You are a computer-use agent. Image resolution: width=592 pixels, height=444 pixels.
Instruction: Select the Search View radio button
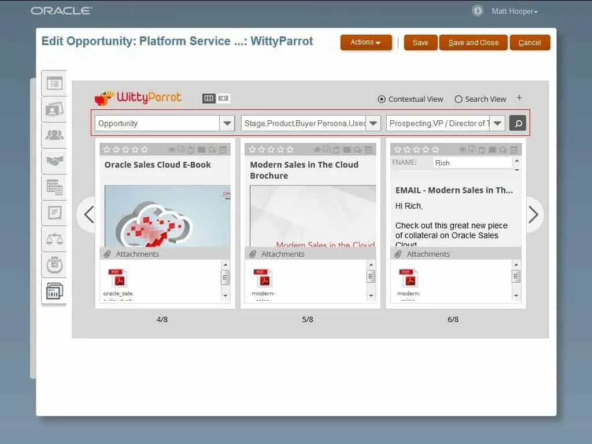(458, 99)
